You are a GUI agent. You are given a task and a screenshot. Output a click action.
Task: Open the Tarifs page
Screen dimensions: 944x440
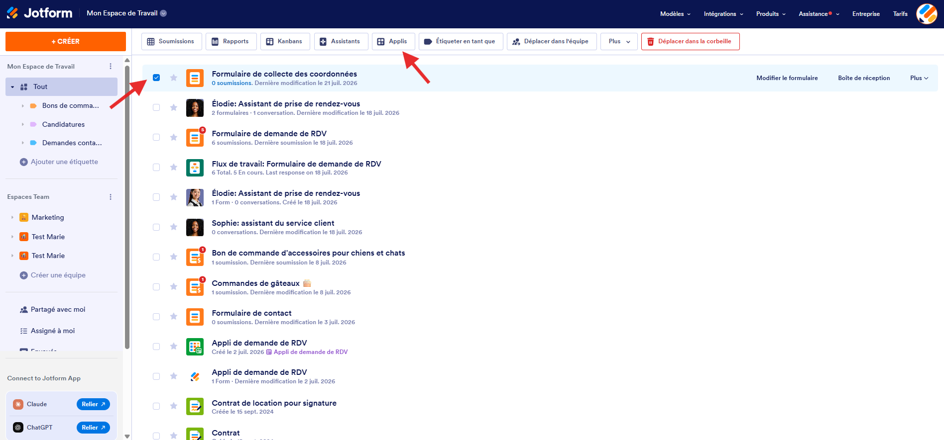(x=900, y=14)
